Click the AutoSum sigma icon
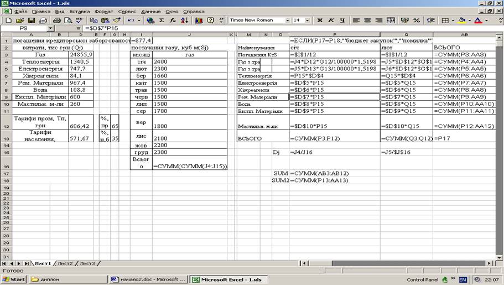Screen dimensions: 504x285 pyautogui.click(x=162, y=20)
